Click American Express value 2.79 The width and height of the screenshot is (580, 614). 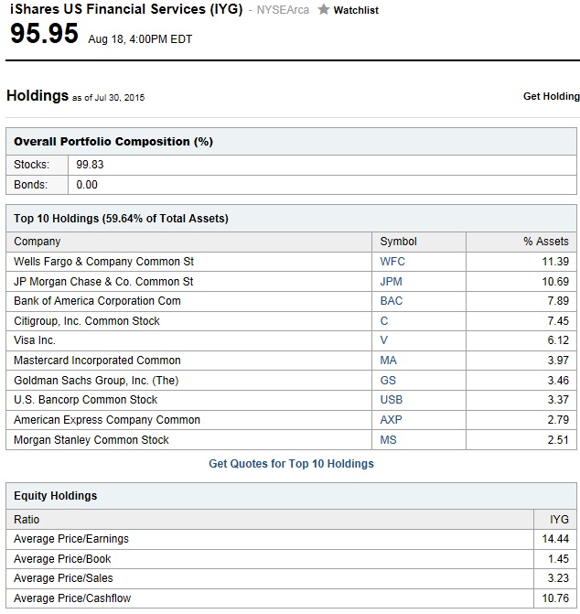[x=558, y=420]
